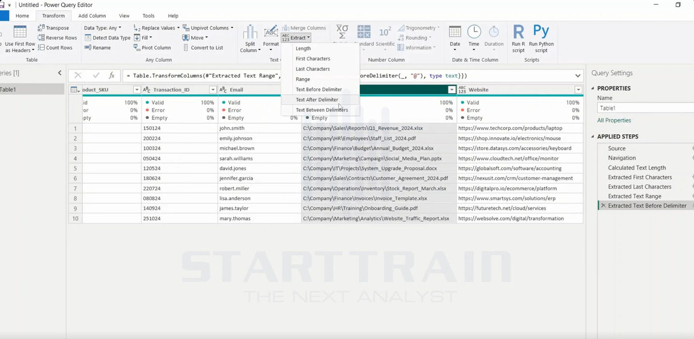Screen dimensions: 694x339
Task: Choose Last Characters menu option
Action: coord(320,69)
